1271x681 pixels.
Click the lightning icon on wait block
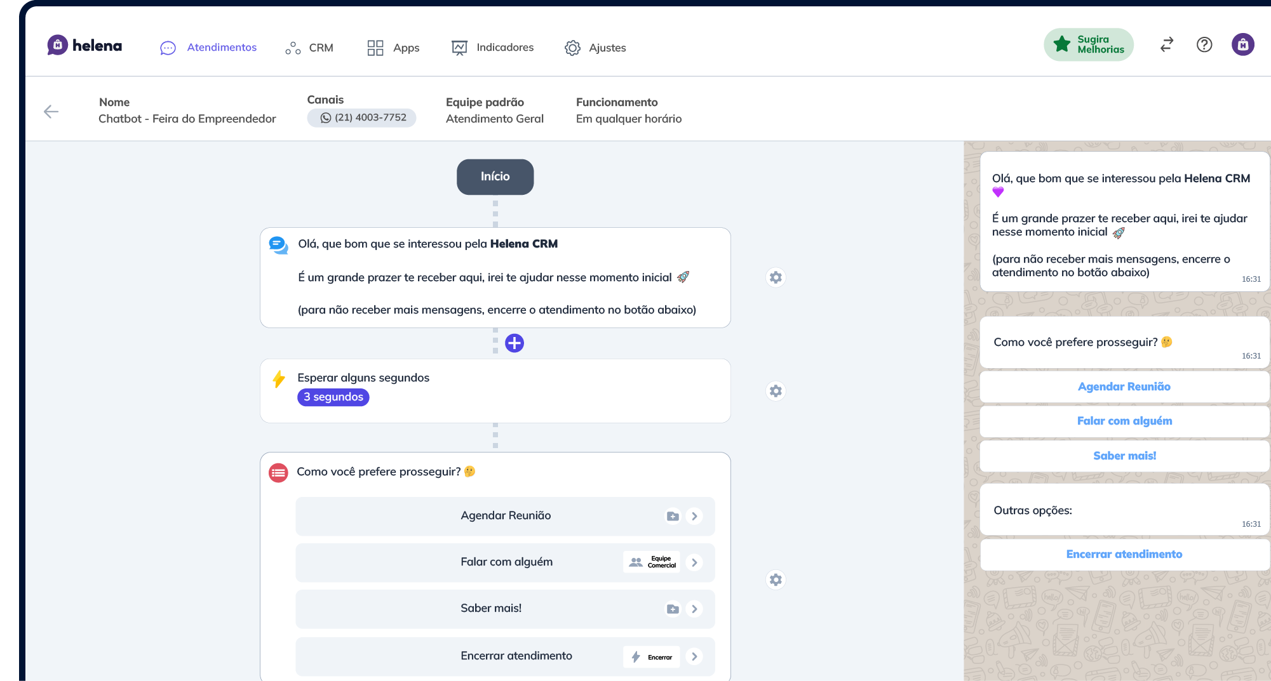pyautogui.click(x=278, y=380)
